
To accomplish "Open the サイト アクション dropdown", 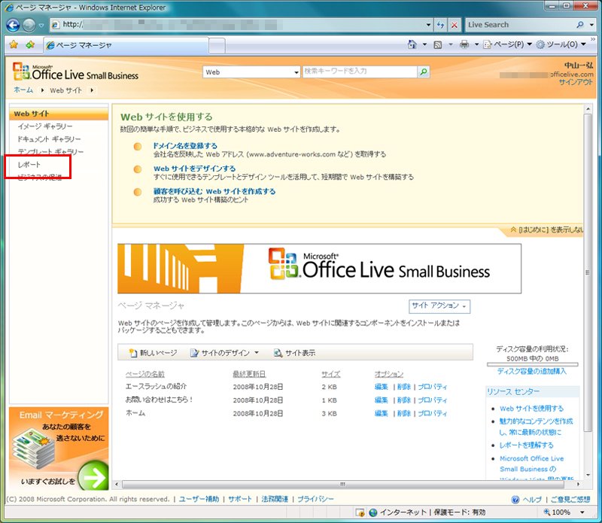I will (439, 306).
